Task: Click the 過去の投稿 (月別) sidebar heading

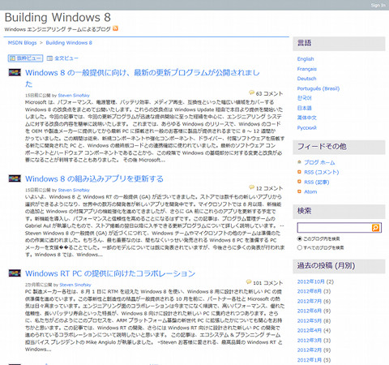Action: coord(326,266)
